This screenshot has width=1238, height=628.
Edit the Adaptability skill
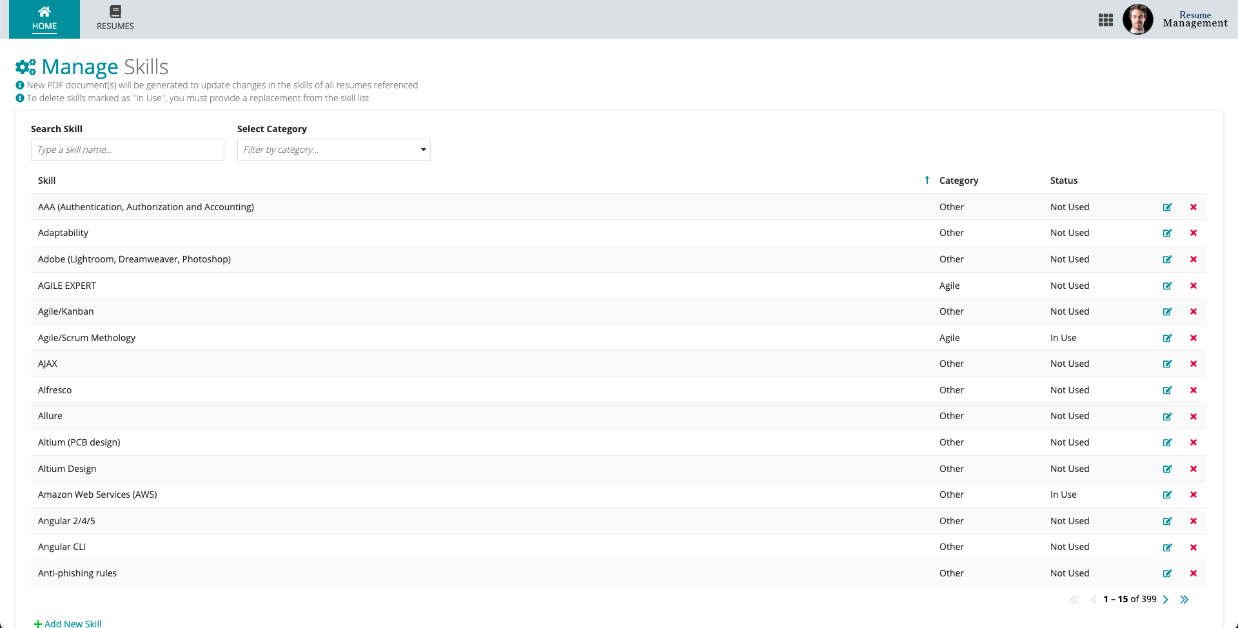[1167, 233]
